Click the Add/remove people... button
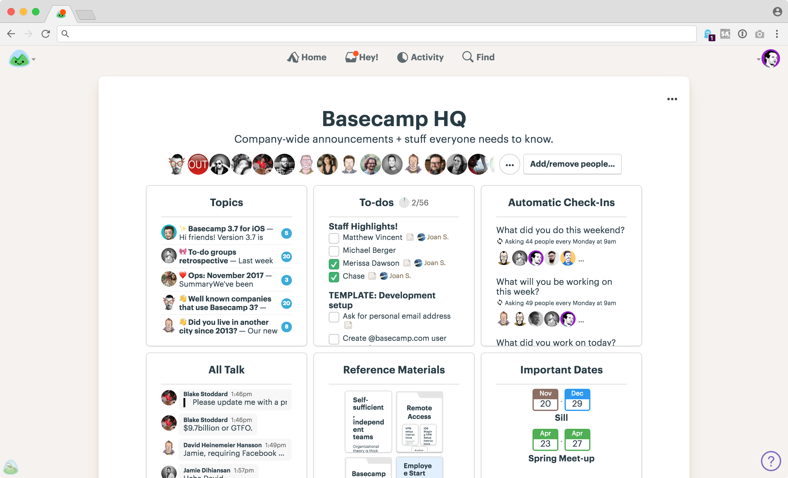 click(x=572, y=164)
